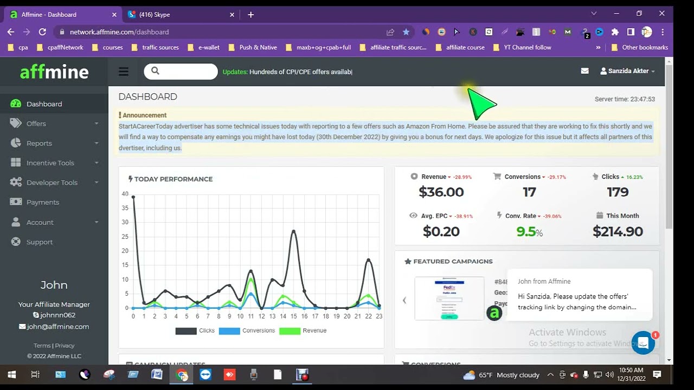Open the Sanzida Akter user dropdown
The width and height of the screenshot is (694, 390).
click(627, 71)
